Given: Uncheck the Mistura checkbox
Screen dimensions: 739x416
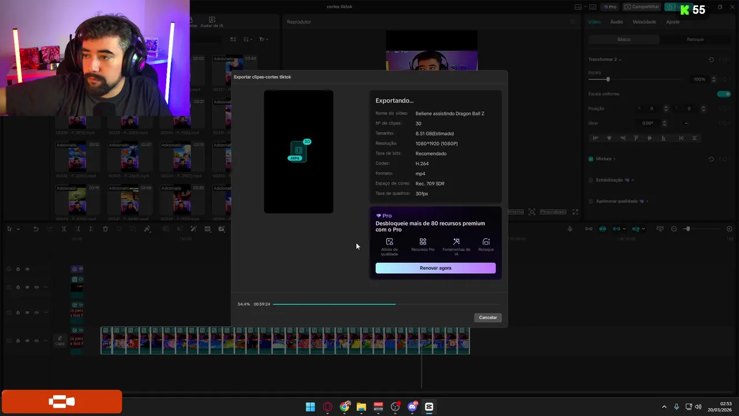Looking at the screenshot, I should point(591,159).
